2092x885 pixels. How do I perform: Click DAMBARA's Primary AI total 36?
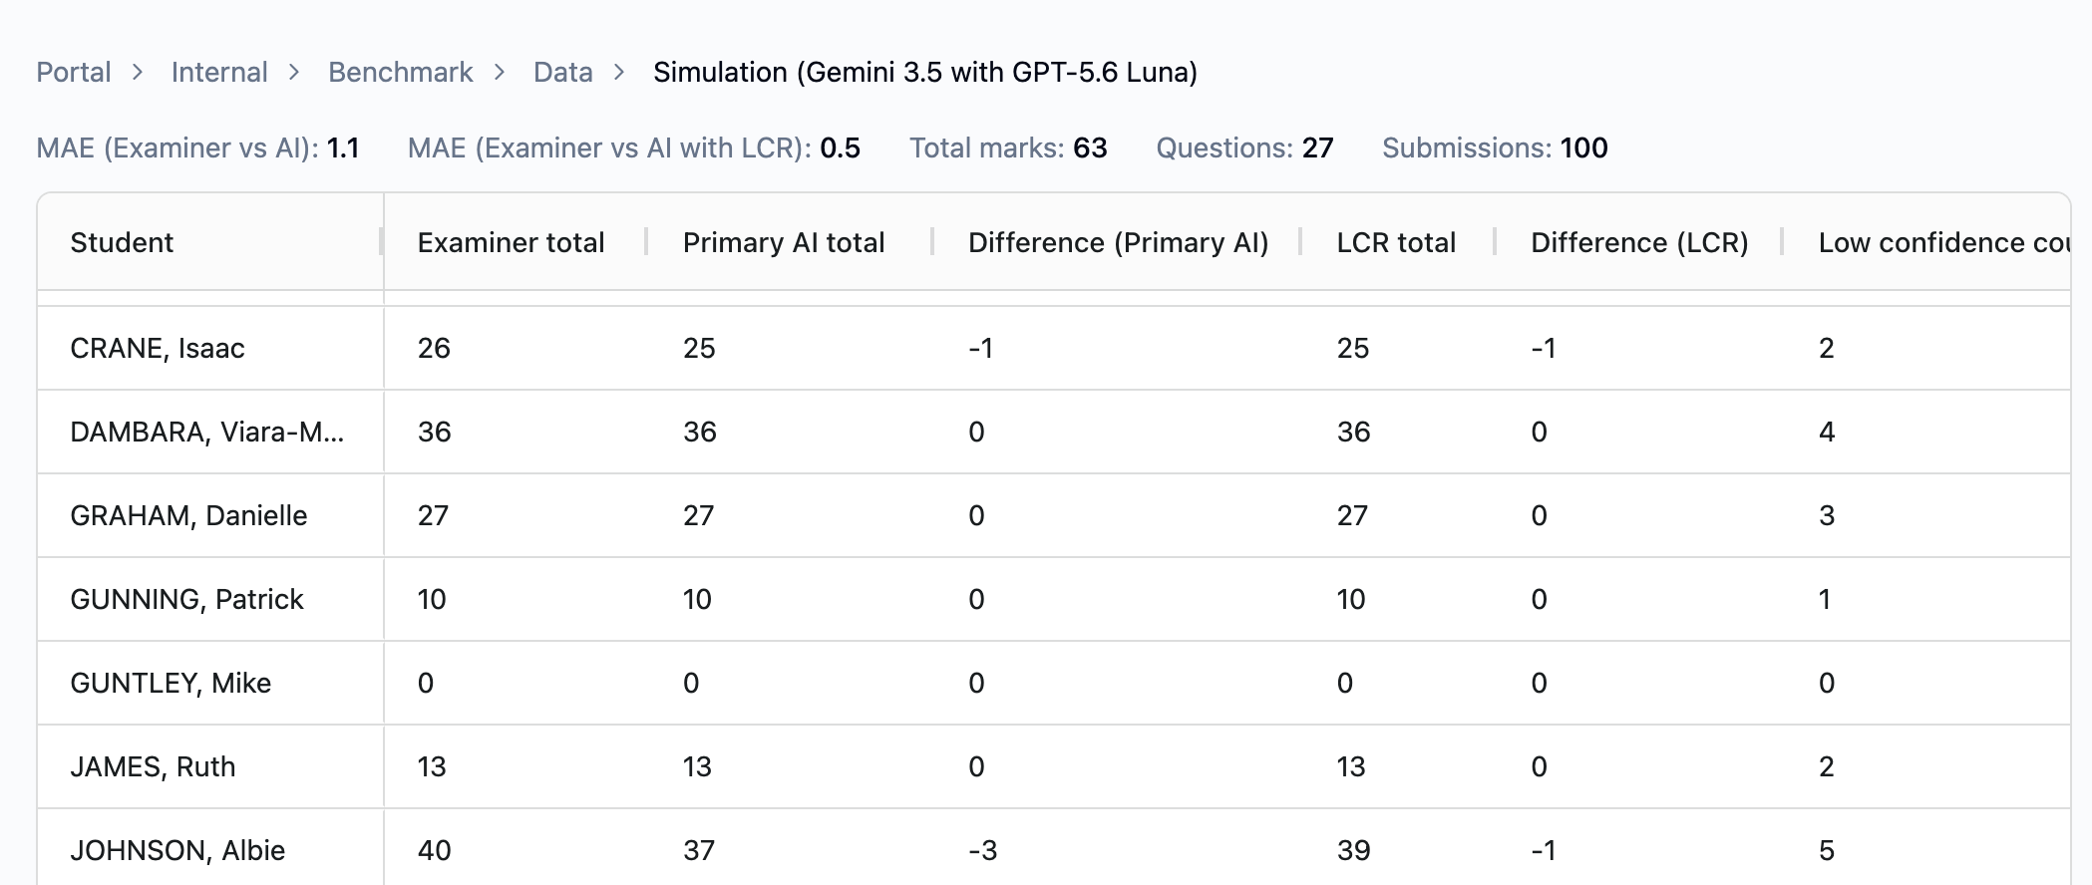(699, 432)
